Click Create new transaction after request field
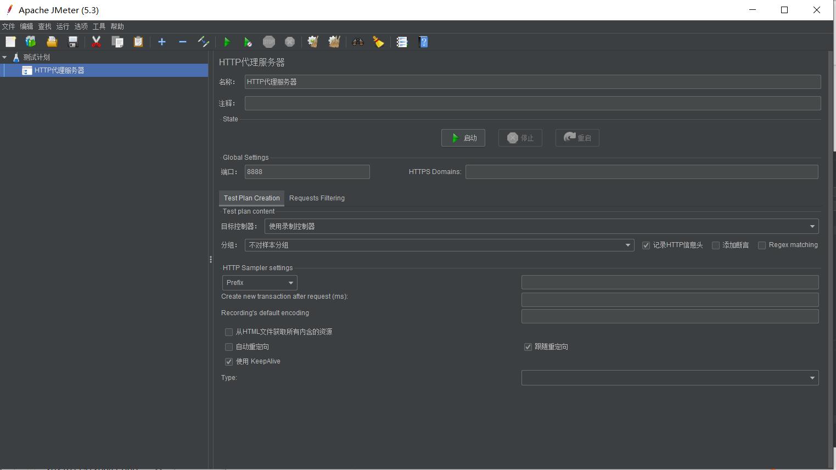 670,299
